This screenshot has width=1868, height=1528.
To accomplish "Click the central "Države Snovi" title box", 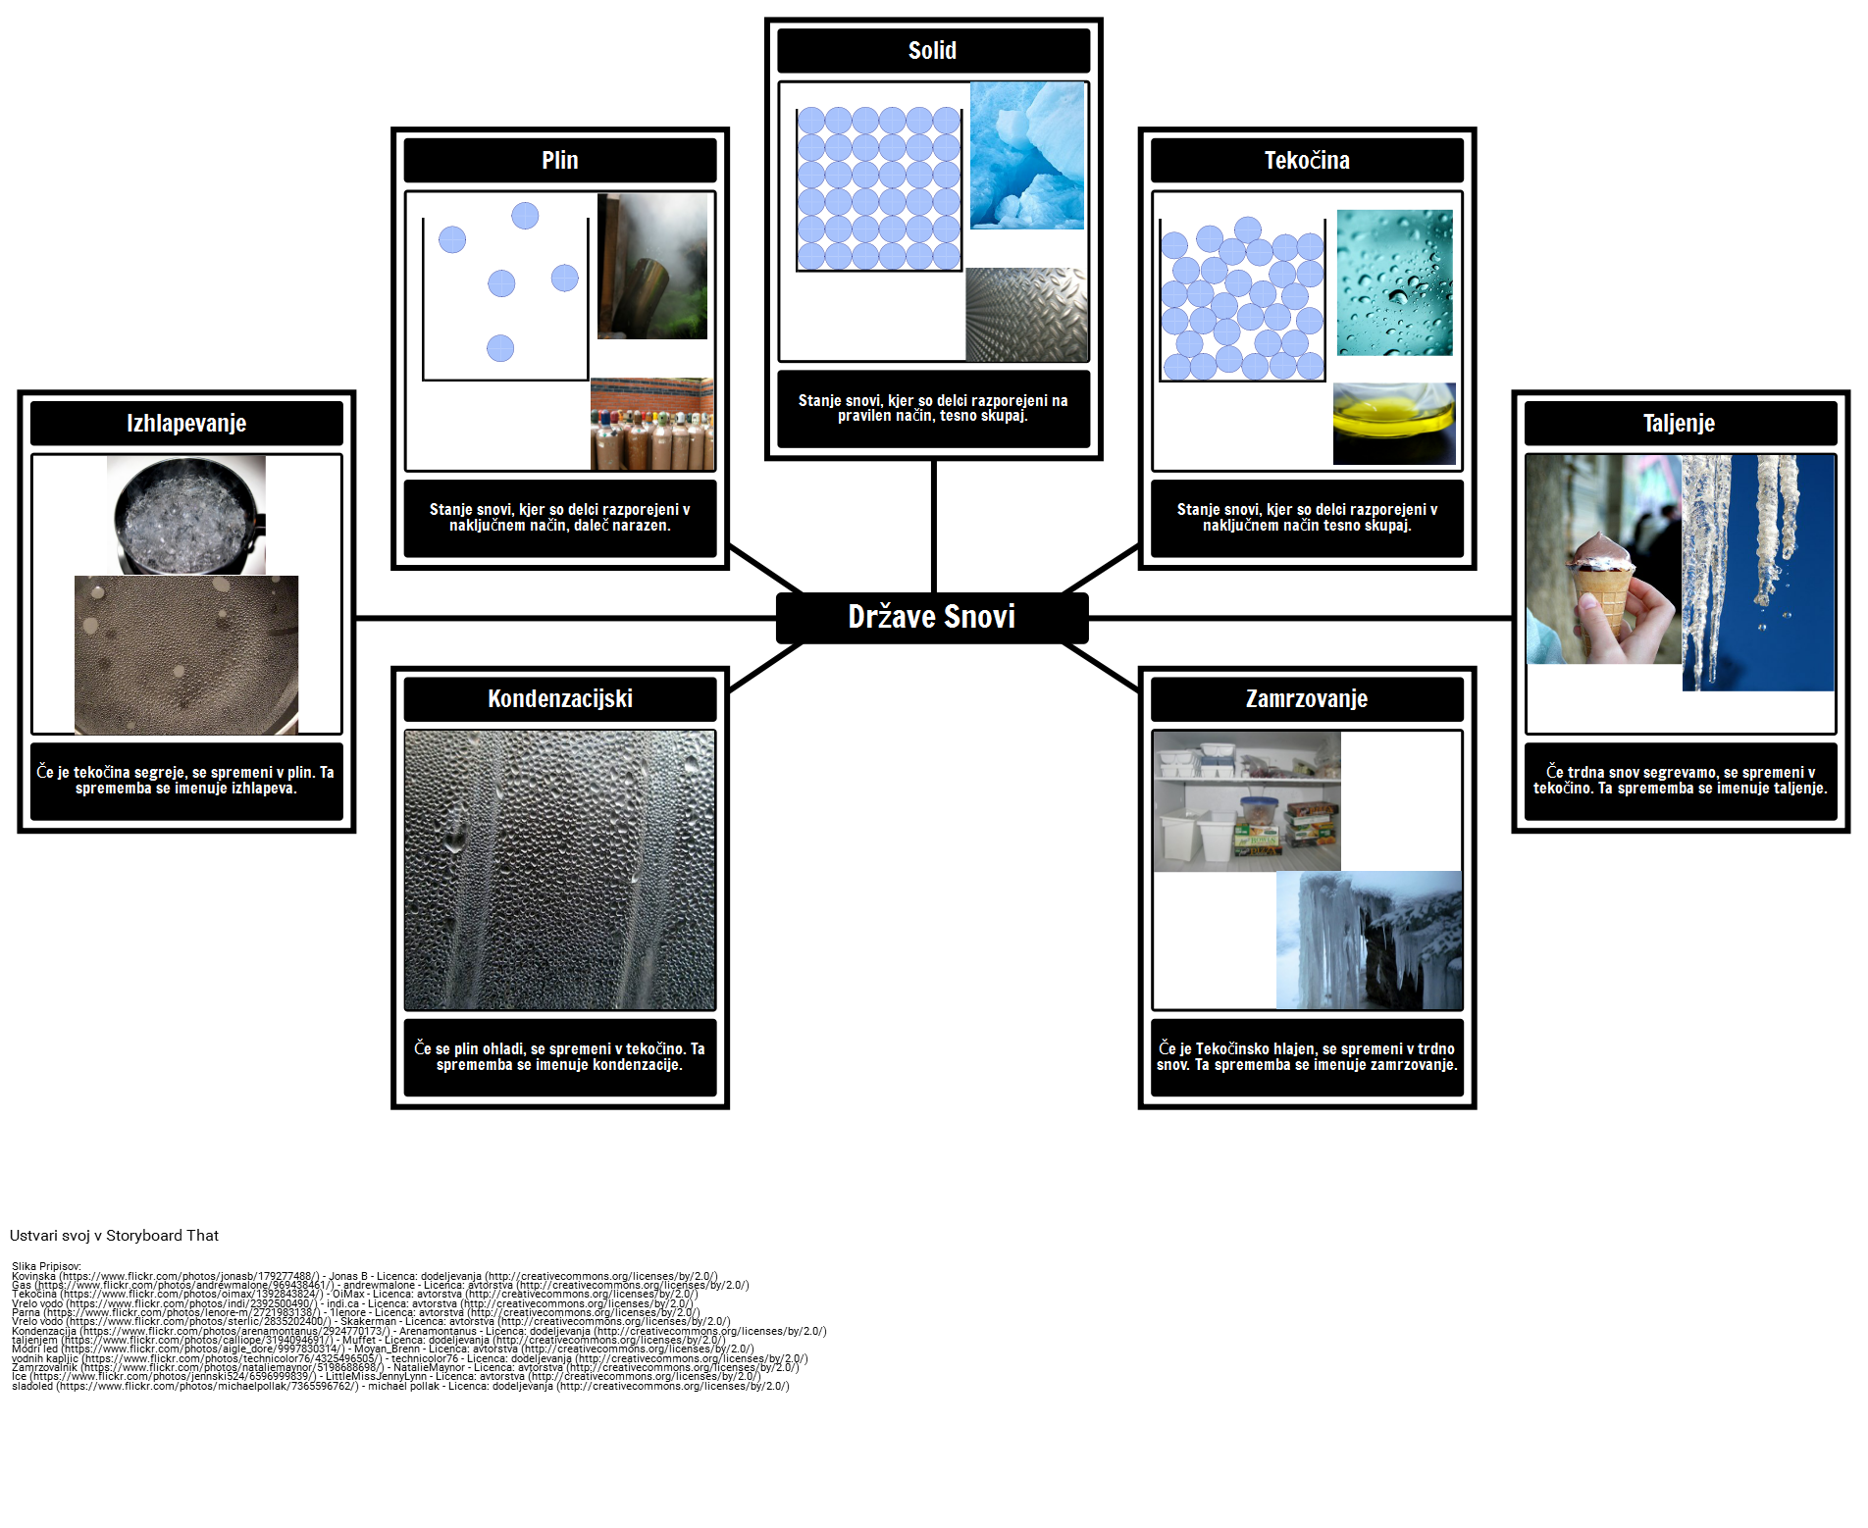I will pos(932,618).
